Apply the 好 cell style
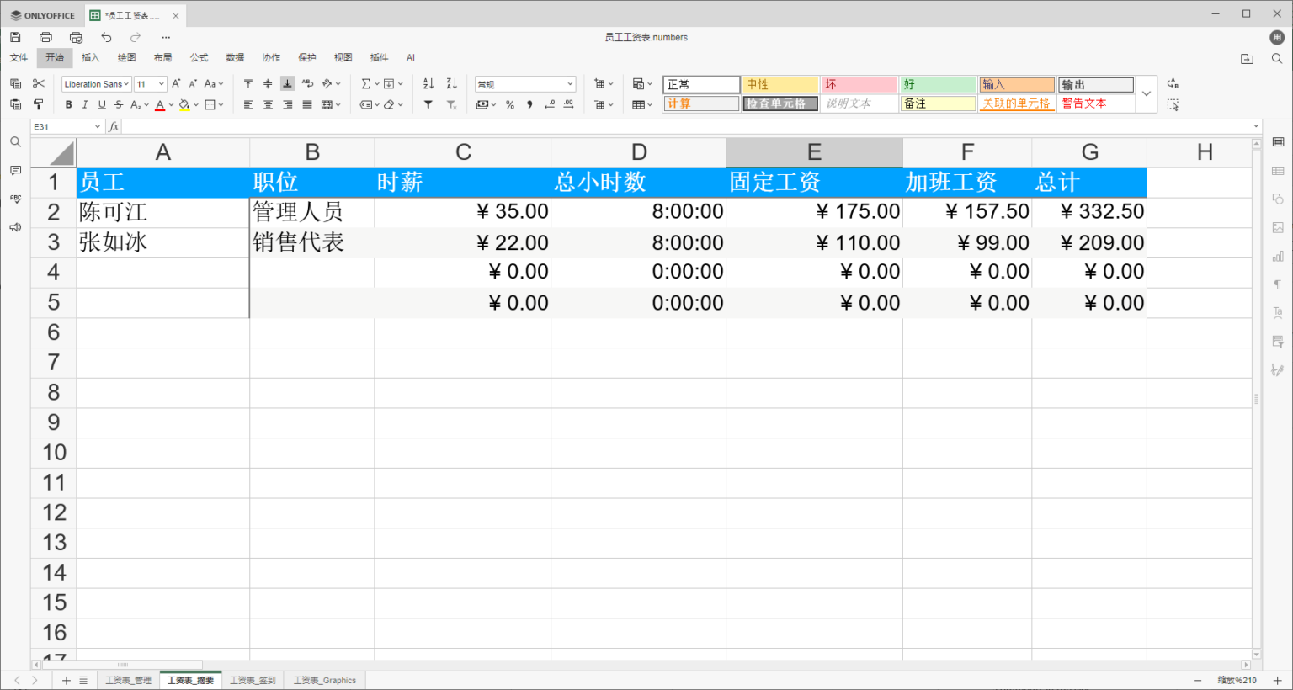1293x690 pixels. (x=937, y=83)
